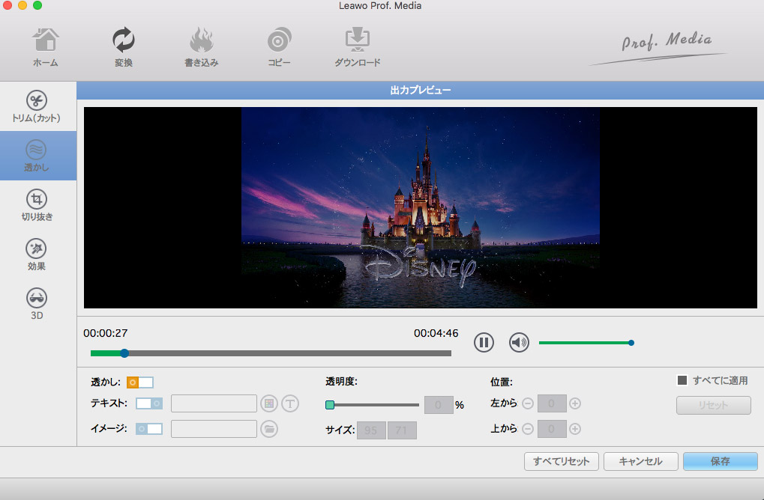
Task: Open the 効果 effects panel
Action: [37, 254]
